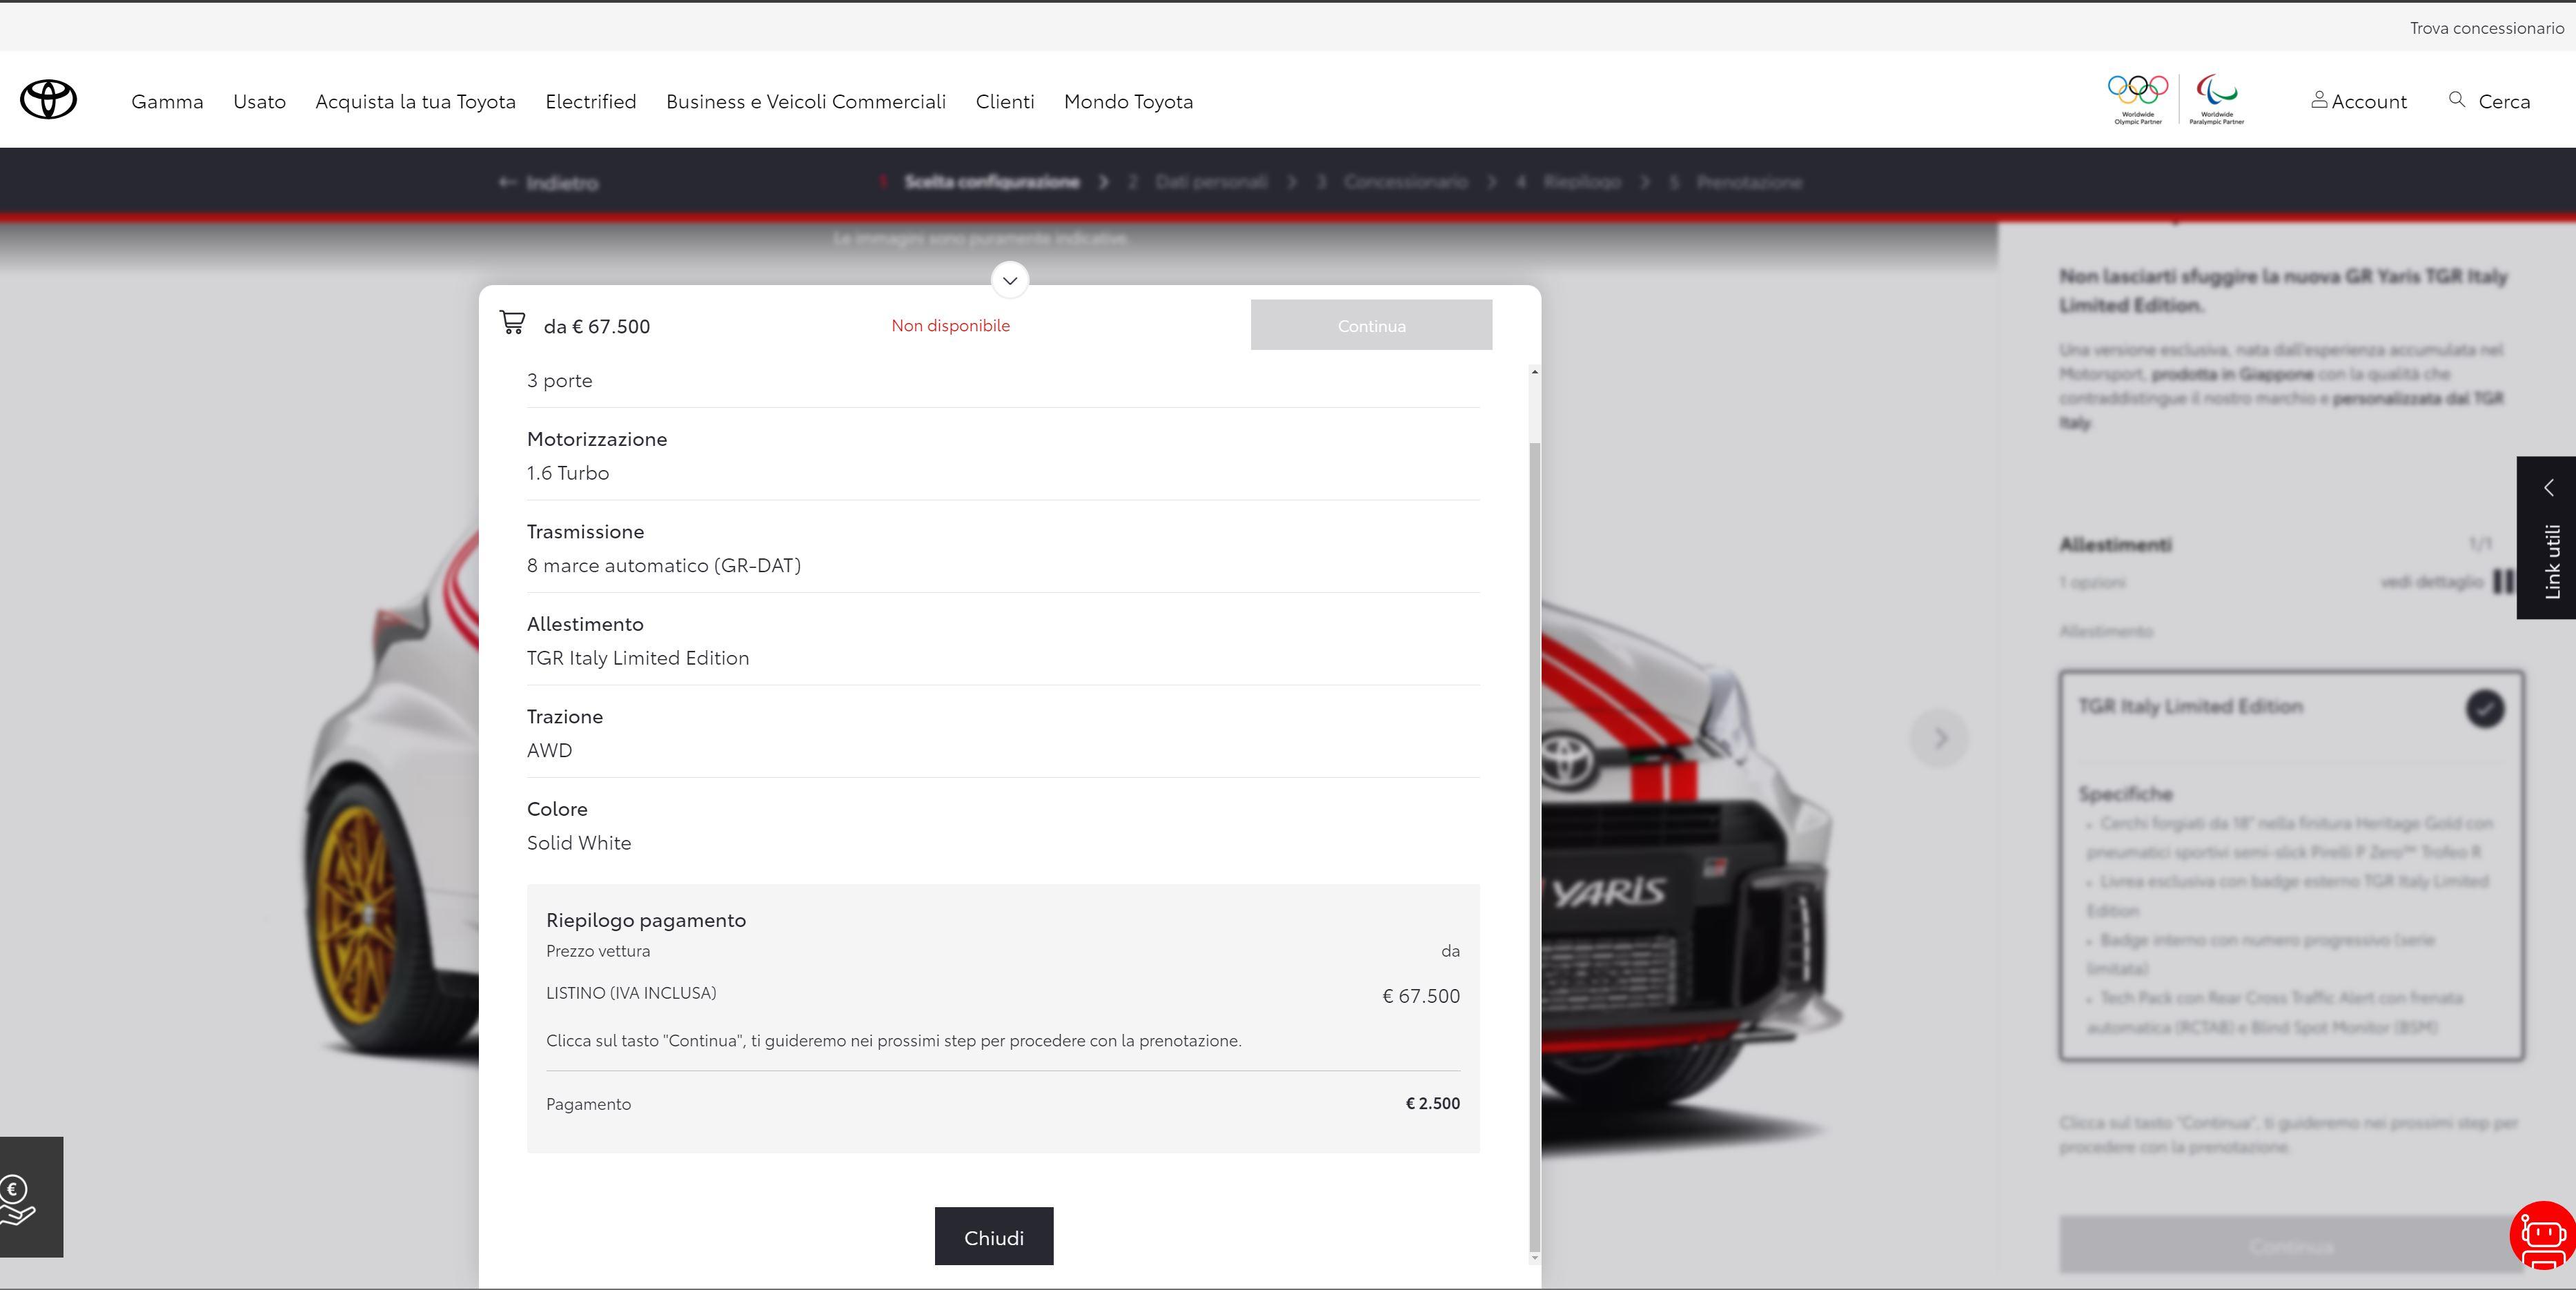Open the Gamma menu
Image resolution: width=2576 pixels, height=1290 pixels.
click(167, 101)
